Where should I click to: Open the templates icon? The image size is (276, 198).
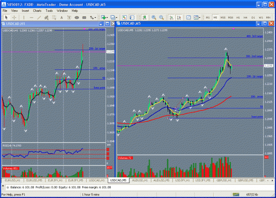pyautogui.click(x=196, y=18)
